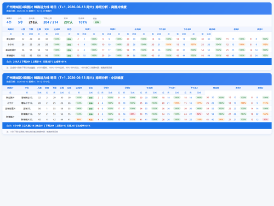Click the green "207人" scheduled value
The image size is (274, 206).
point(68,22)
